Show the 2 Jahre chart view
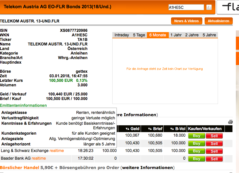 click(192, 35)
